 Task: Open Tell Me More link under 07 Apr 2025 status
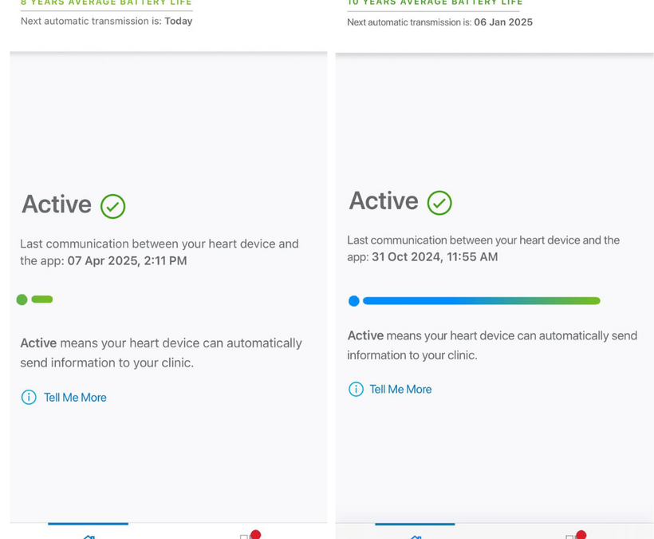coord(75,397)
